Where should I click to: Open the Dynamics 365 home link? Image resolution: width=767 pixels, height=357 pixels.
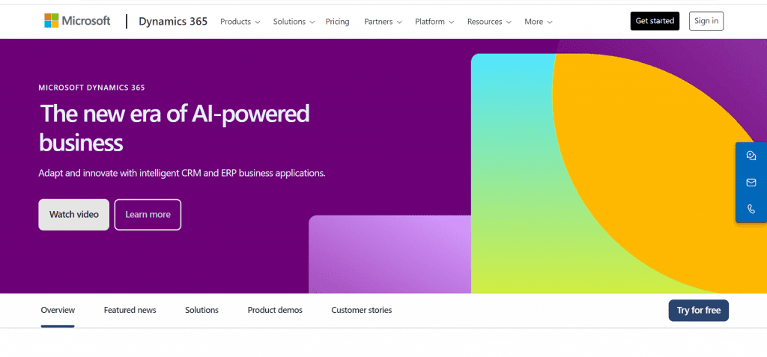(x=173, y=22)
